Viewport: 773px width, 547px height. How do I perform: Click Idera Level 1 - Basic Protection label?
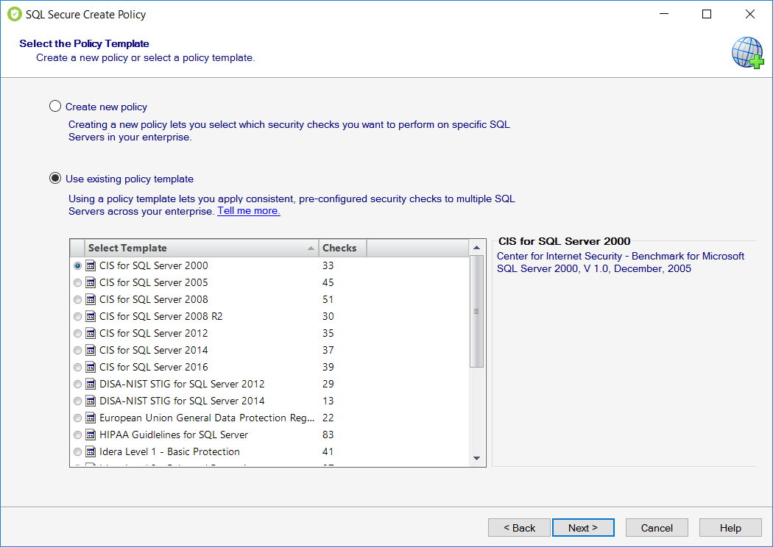click(169, 451)
